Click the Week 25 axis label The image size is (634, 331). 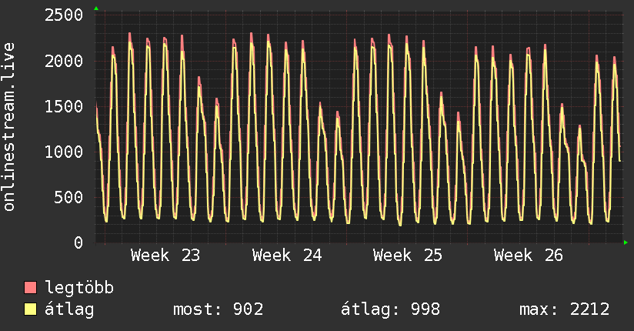[408, 256]
